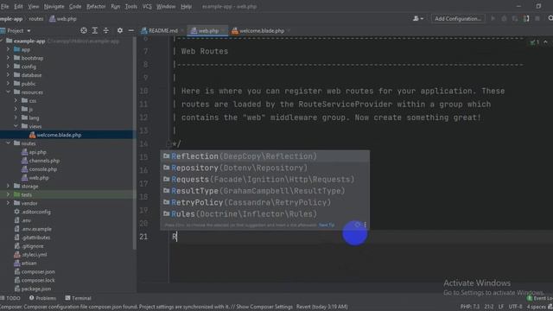Click the Select Opened File target icon
Viewport: 553px width, 311px height.
84,31
